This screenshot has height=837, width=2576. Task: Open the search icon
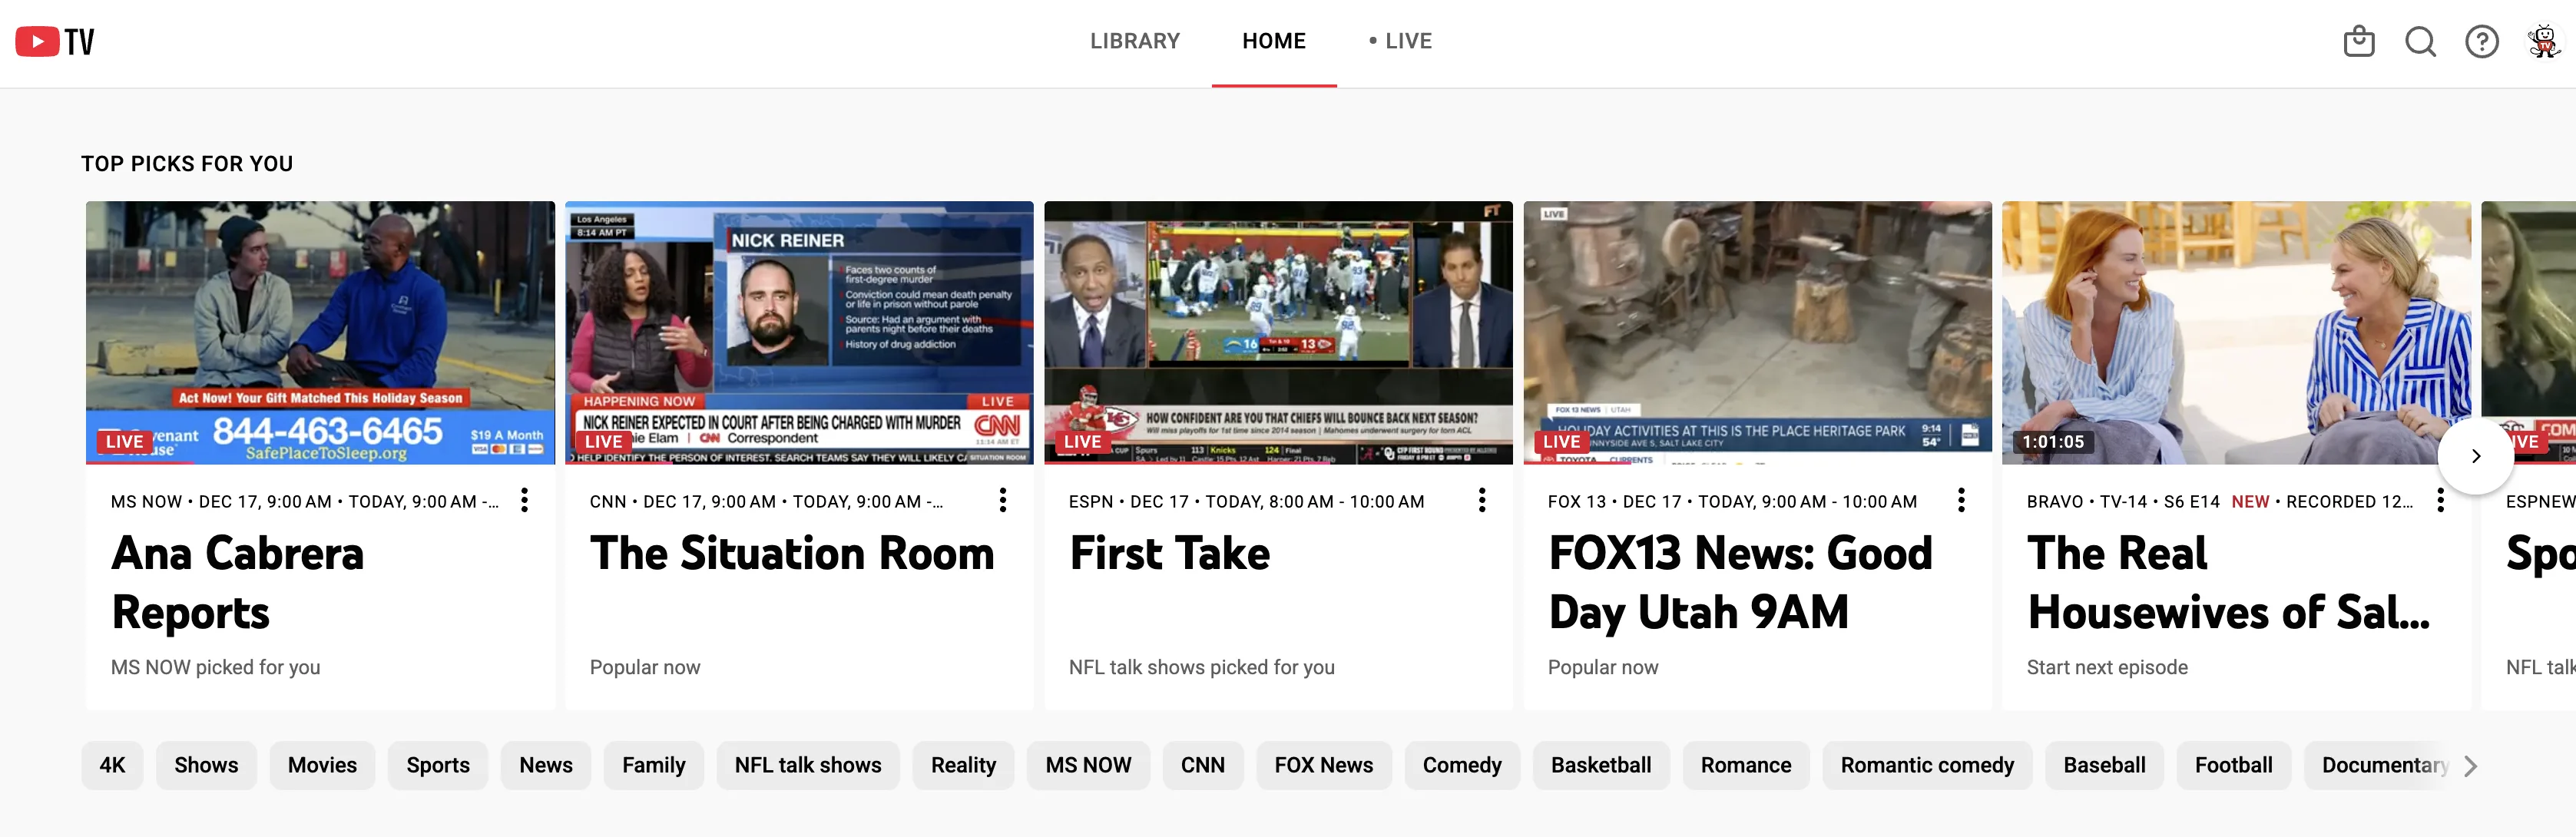[x=2420, y=41]
